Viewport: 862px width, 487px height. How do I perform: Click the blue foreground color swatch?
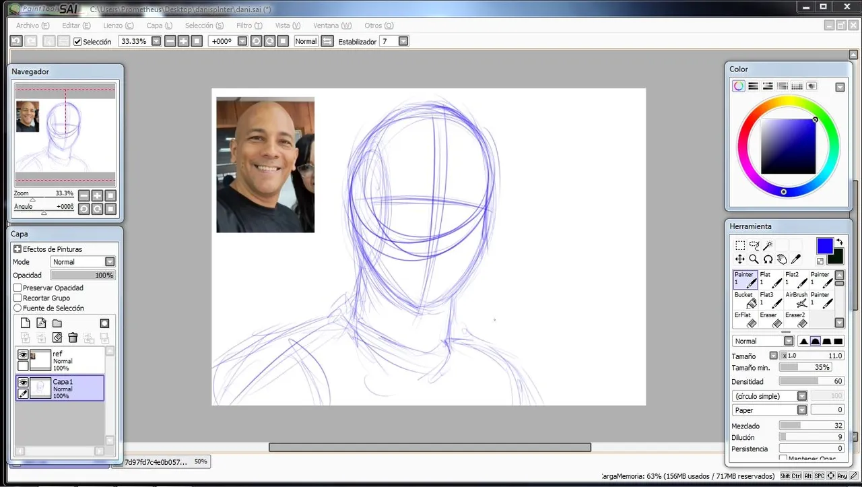point(825,246)
